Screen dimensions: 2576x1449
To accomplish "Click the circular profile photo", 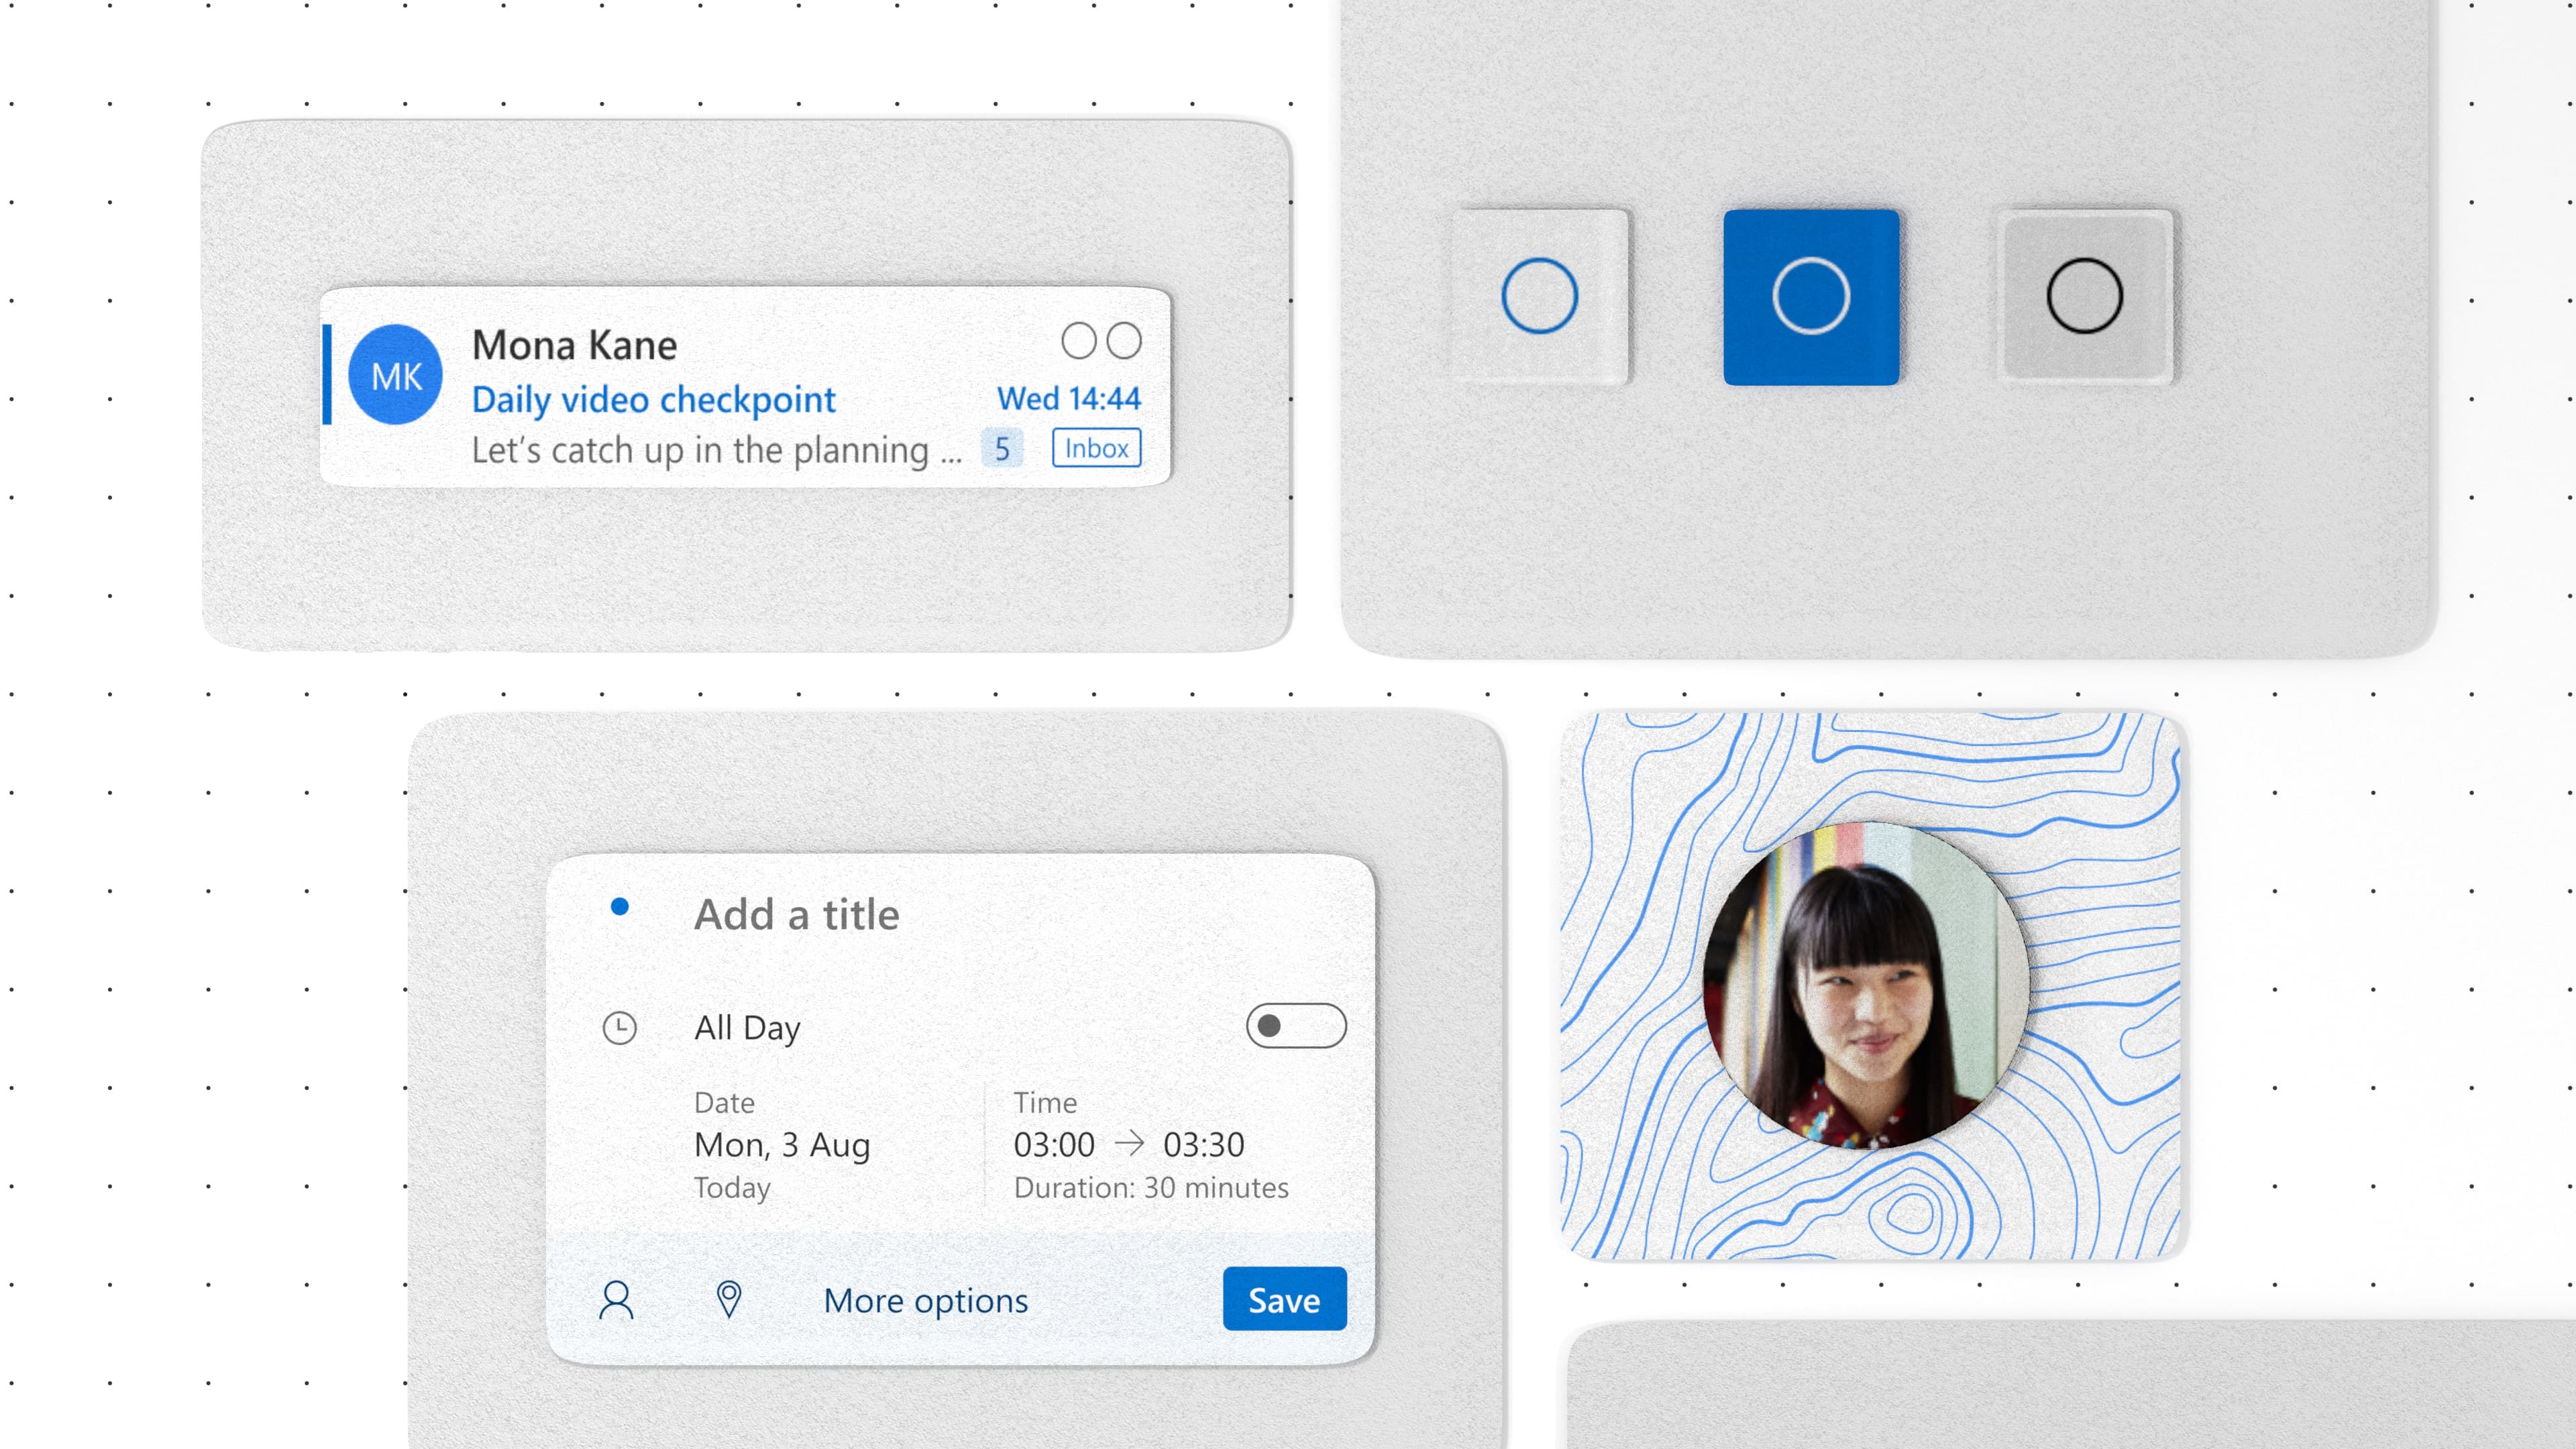I will tap(1866, 986).
